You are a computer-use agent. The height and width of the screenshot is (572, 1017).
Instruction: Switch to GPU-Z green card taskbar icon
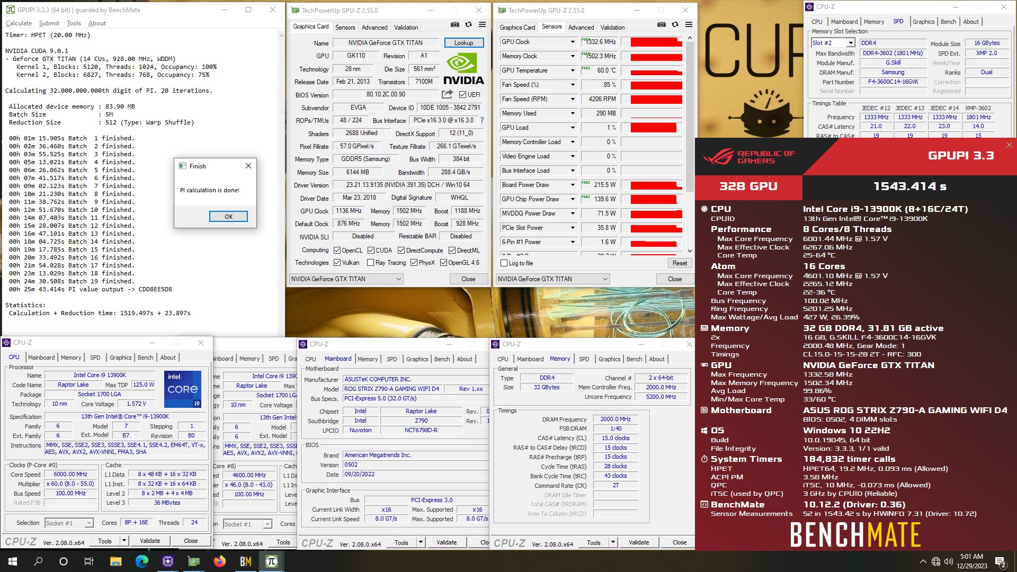pos(194,561)
